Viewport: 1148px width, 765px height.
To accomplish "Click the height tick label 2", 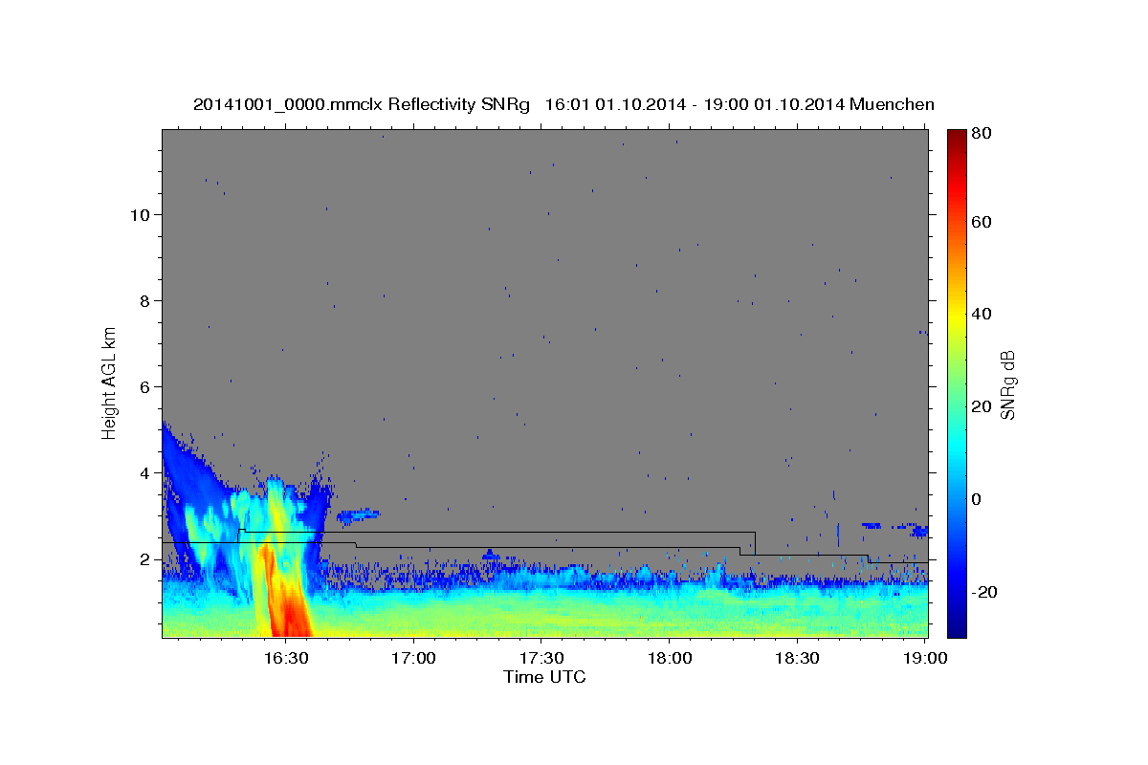I will click(143, 559).
